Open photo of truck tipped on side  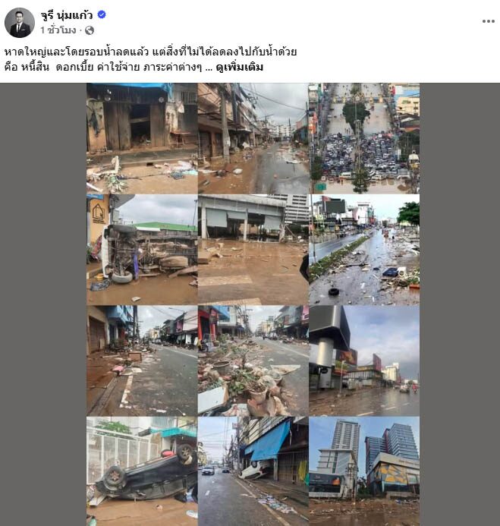(x=142, y=250)
